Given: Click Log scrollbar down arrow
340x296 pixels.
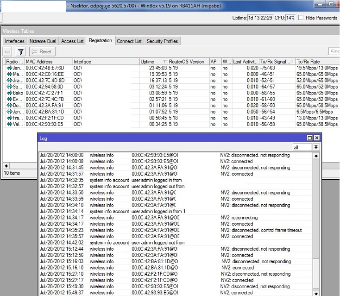Looking at the screenshot, I should click(x=316, y=293).
